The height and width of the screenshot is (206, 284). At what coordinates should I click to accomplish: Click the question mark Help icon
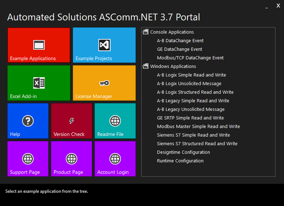point(28,121)
